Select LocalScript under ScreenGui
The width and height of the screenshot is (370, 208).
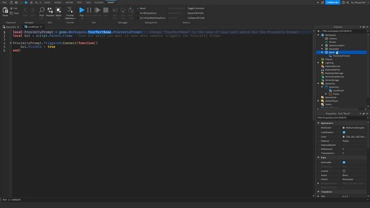click(x=338, y=91)
